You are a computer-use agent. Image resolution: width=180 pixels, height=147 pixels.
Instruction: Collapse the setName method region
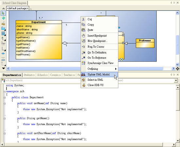click(5, 104)
